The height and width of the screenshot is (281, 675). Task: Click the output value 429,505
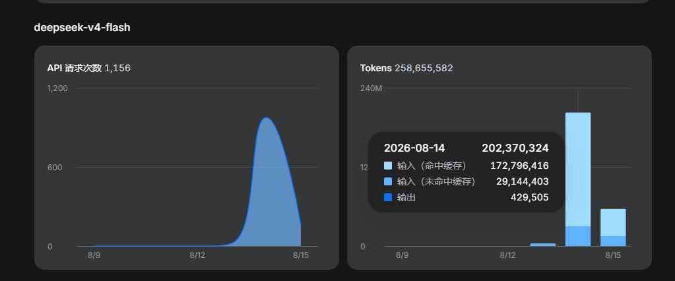click(529, 197)
